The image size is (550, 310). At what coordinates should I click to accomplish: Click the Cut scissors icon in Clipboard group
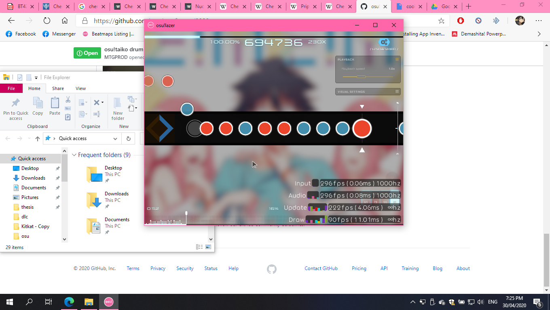click(68, 100)
